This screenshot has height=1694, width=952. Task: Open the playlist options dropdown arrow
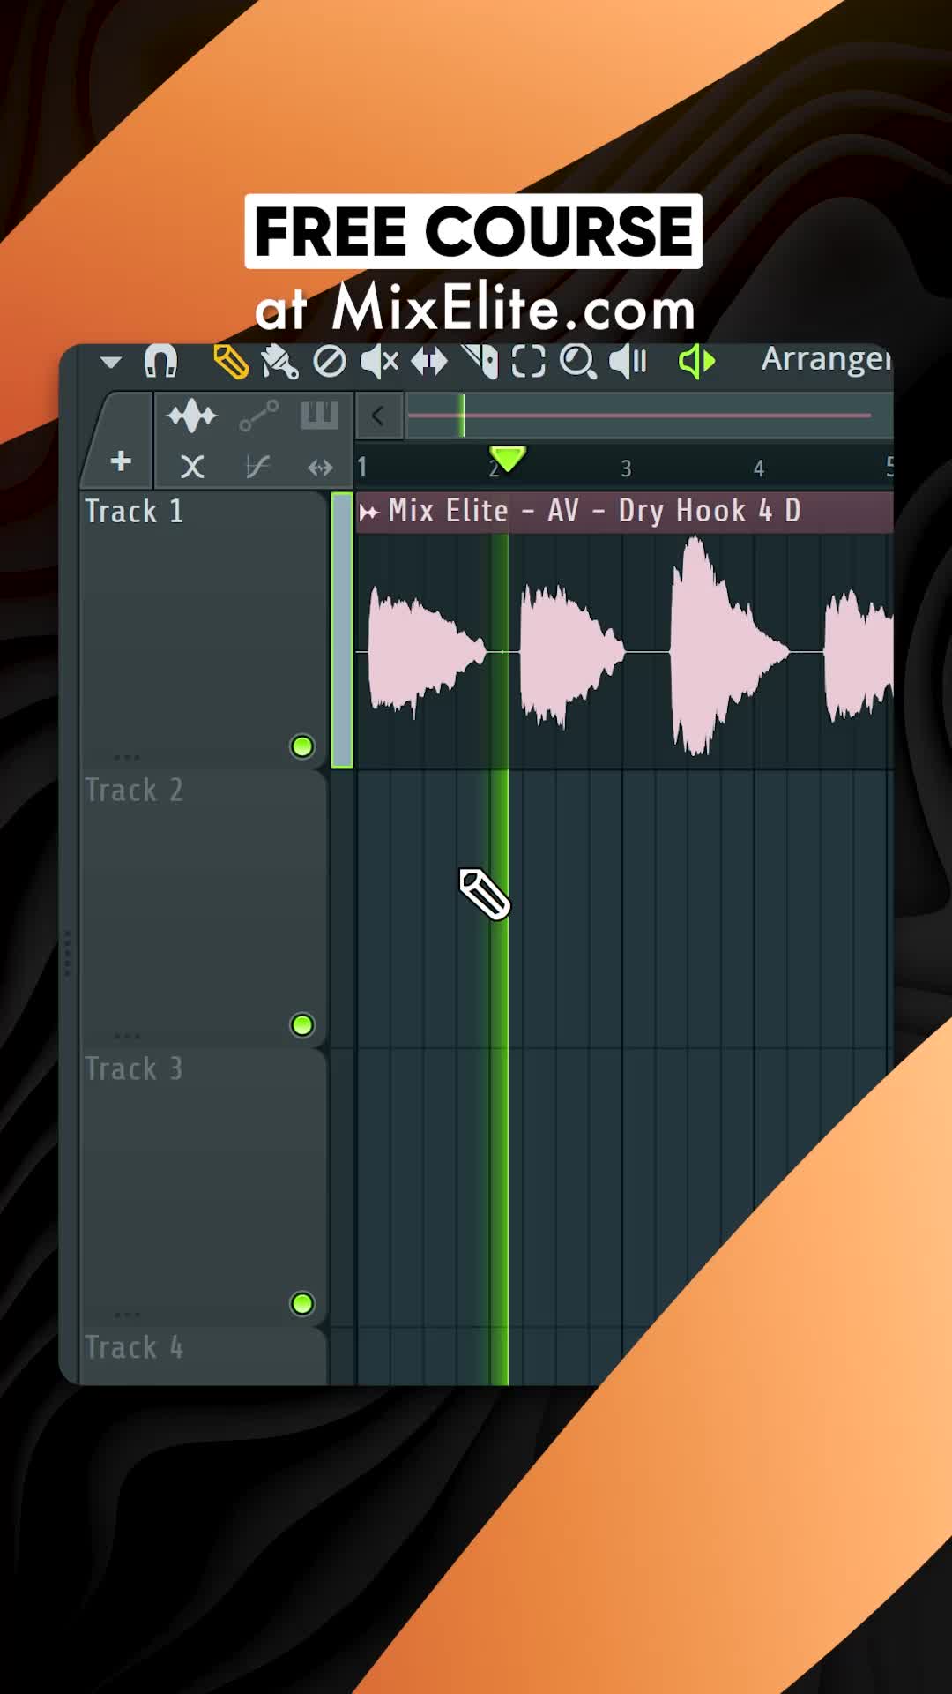pos(111,362)
